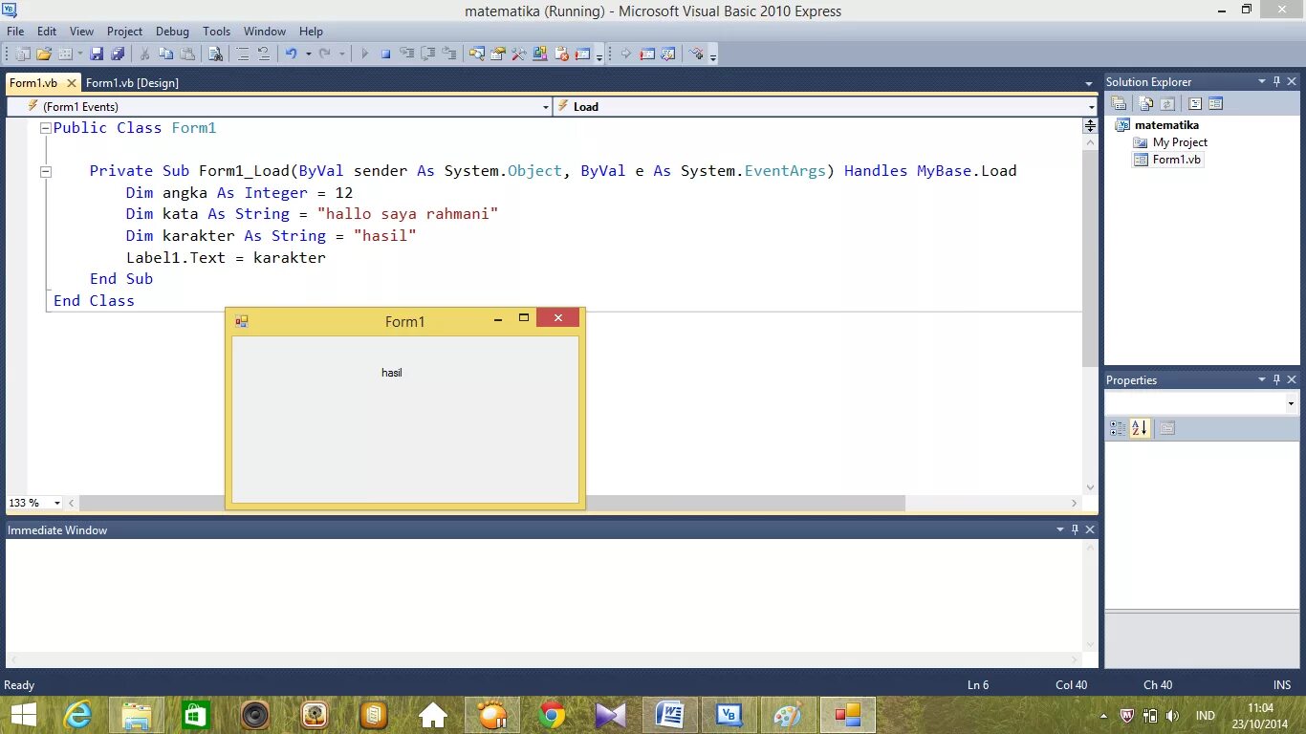Open the active files tab list dropdown
1306x734 pixels.
[1089, 84]
